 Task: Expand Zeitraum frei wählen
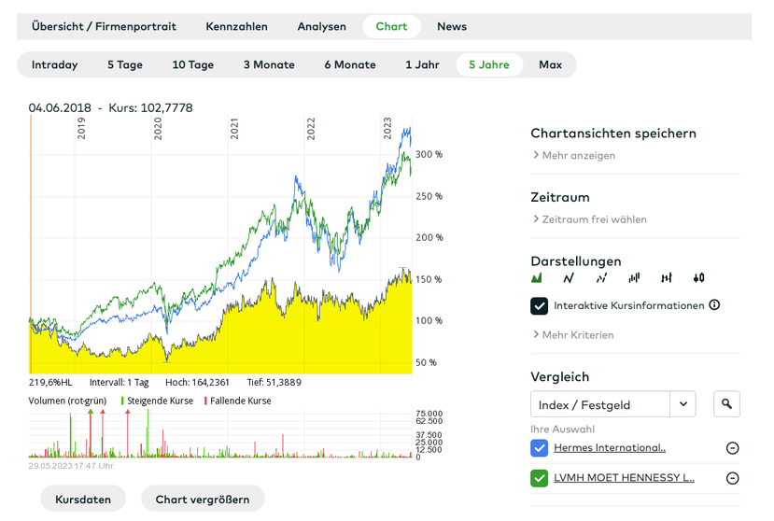click(x=589, y=219)
